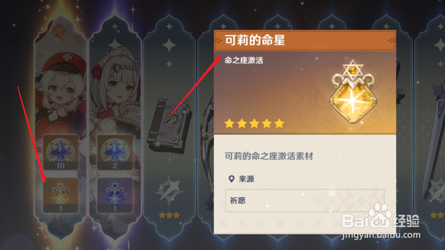This screenshot has height=250, width=445.
Task: Click the five-star rating row
Action: coord(254,124)
